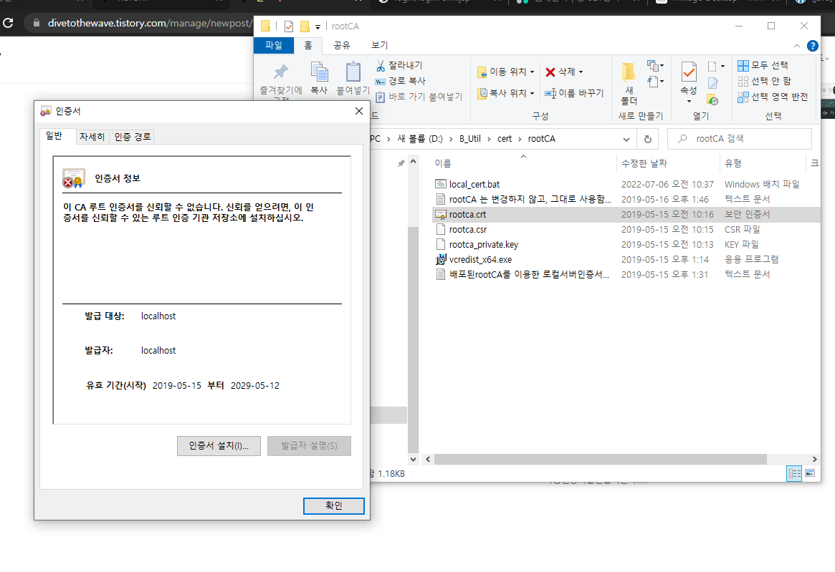Open the New item dropdown icon

coord(656,66)
